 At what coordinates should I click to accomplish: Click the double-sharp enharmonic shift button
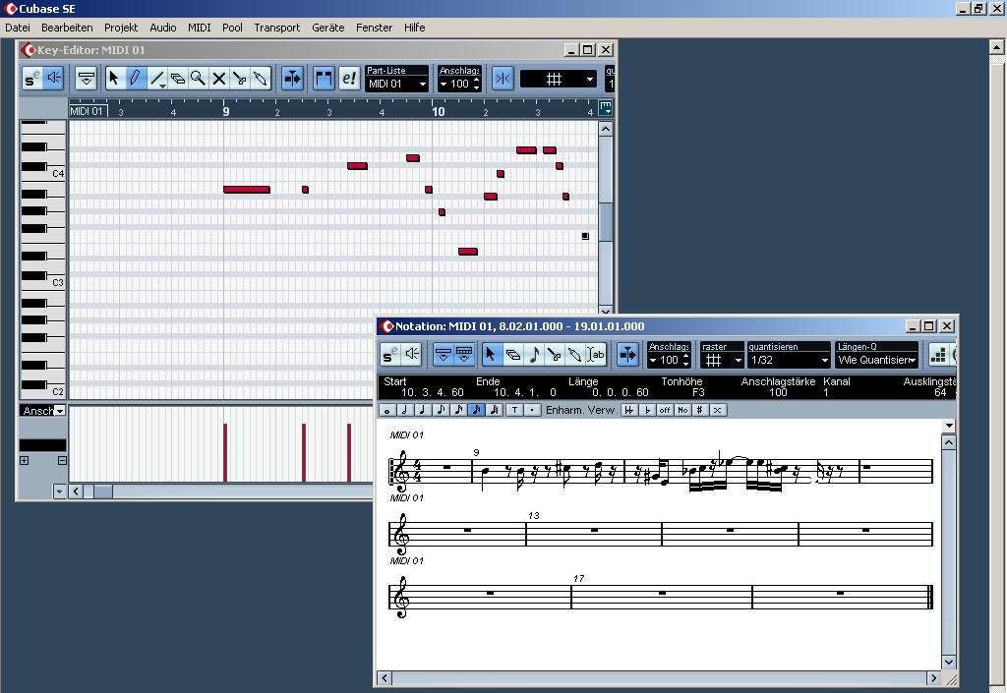tap(717, 410)
